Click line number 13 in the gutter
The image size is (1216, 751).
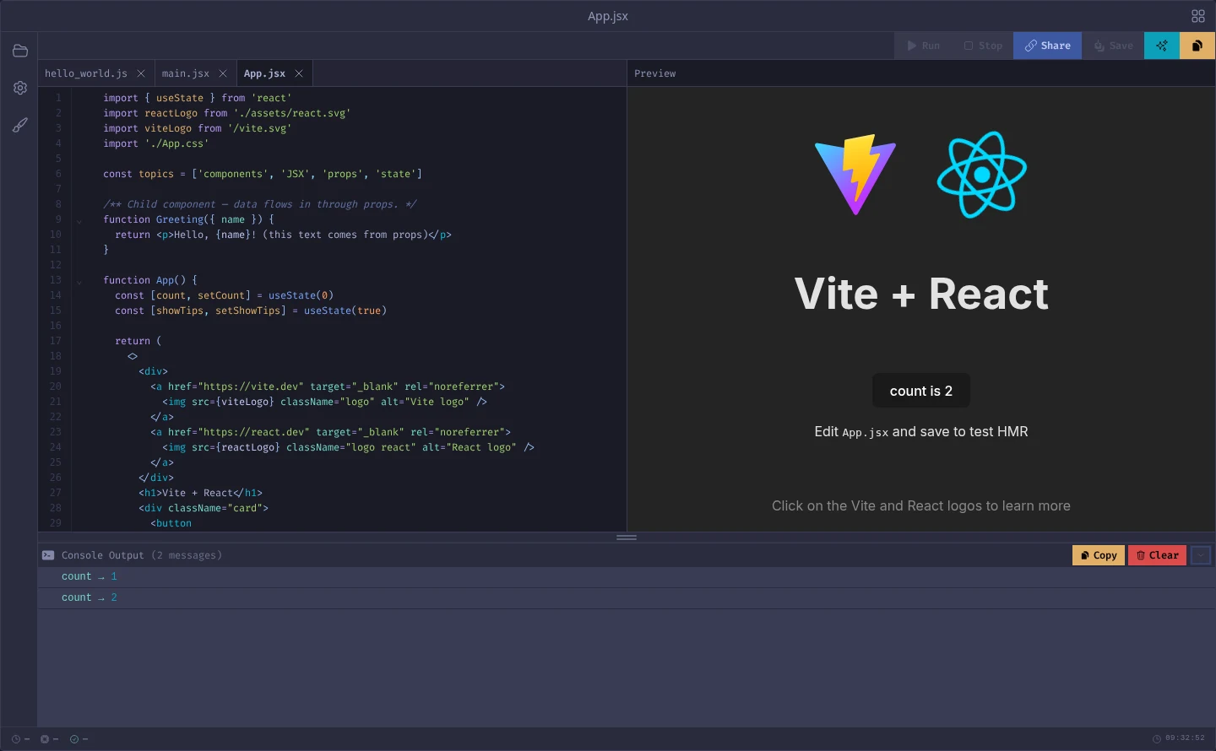[56, 280]
